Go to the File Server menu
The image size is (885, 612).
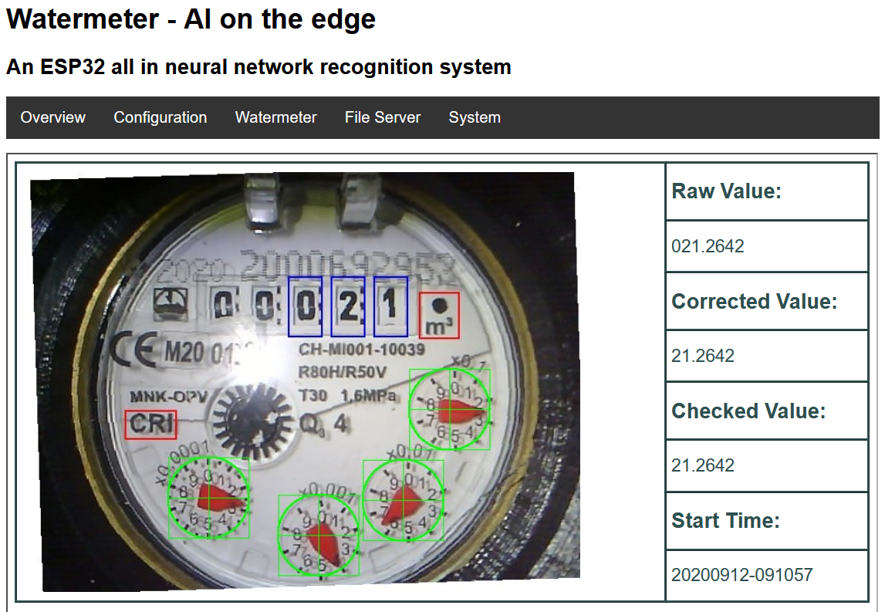coord(382,117)
